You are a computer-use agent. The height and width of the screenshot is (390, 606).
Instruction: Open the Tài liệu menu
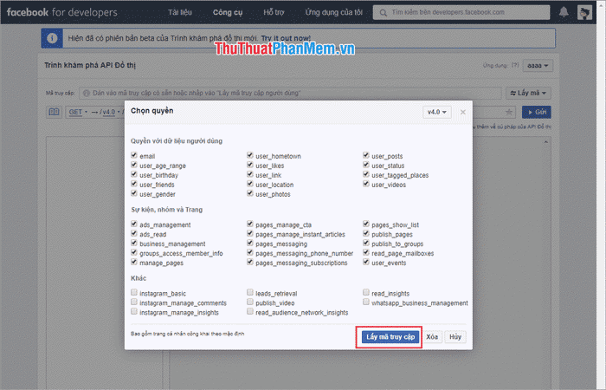coord(180,12)
